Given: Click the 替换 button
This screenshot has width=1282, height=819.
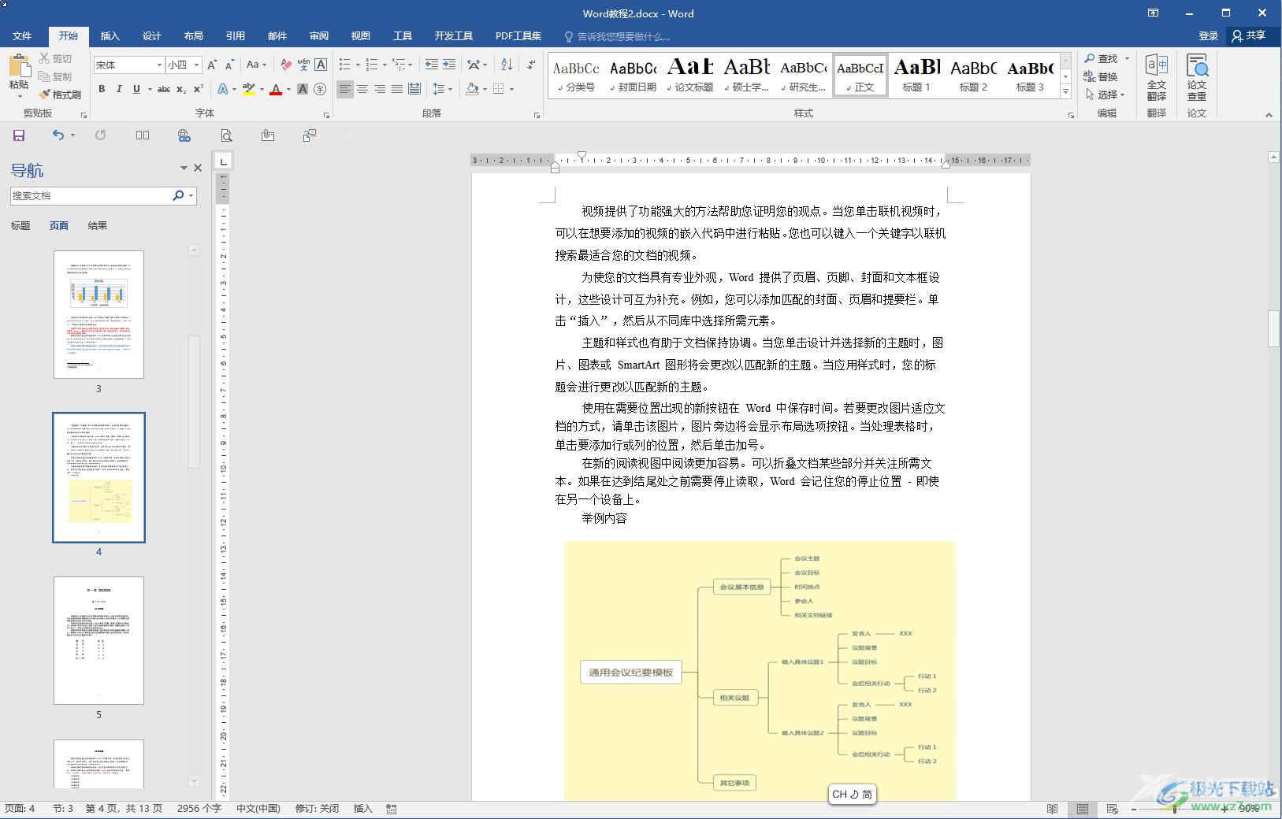Looking at the screenshot, I should tap(1101, 76).
